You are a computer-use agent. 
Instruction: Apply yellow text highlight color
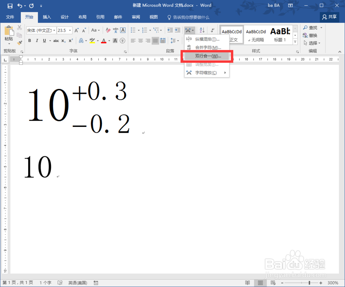[92, 40]
